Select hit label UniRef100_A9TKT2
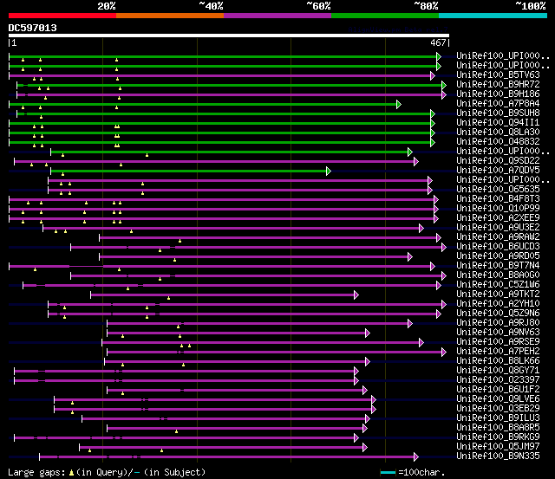555x479 pixels. click(498, 295)
